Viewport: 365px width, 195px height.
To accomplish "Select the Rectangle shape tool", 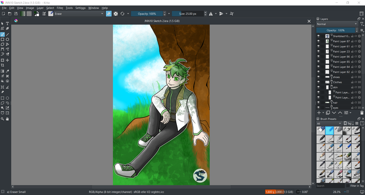I will 2,39.
